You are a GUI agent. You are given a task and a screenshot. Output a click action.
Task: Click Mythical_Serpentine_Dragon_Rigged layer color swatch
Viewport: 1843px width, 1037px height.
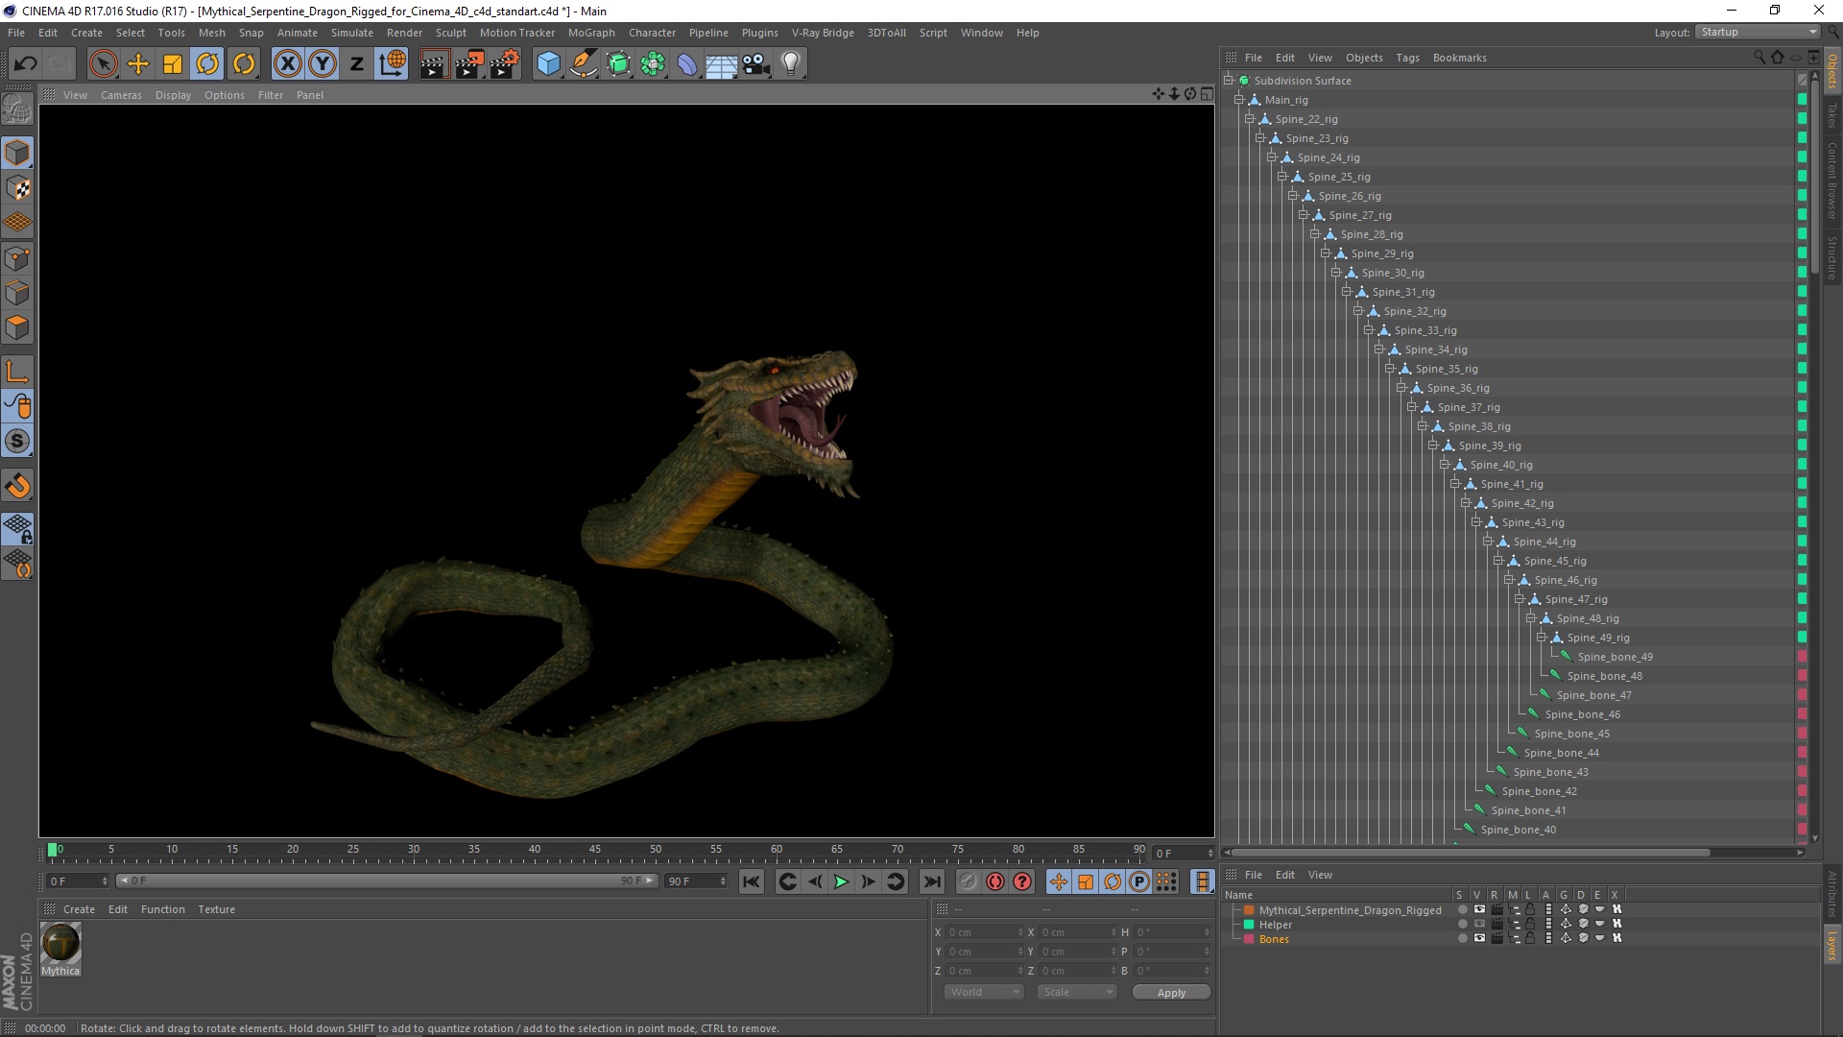(x=1249, y=910)
